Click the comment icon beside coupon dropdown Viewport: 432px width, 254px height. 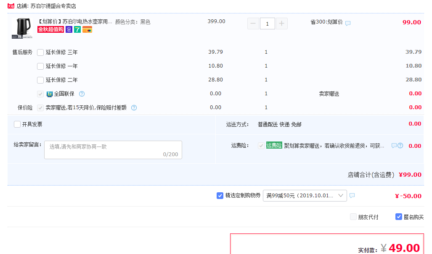click(x=352, y=196)
